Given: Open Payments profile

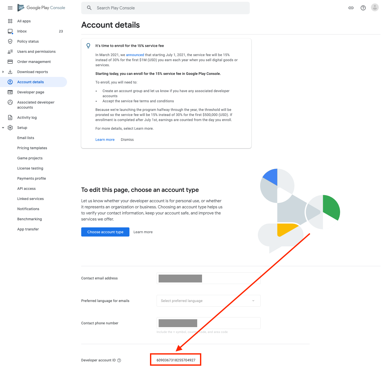Looking at the screenshot, I should click(31, 178).
